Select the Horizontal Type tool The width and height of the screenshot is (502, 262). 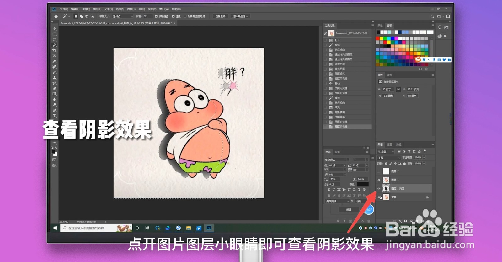click(54, 115)
